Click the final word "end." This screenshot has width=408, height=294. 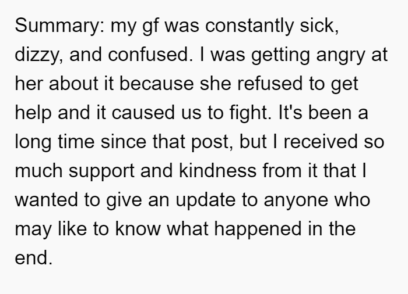coord(34,258)
